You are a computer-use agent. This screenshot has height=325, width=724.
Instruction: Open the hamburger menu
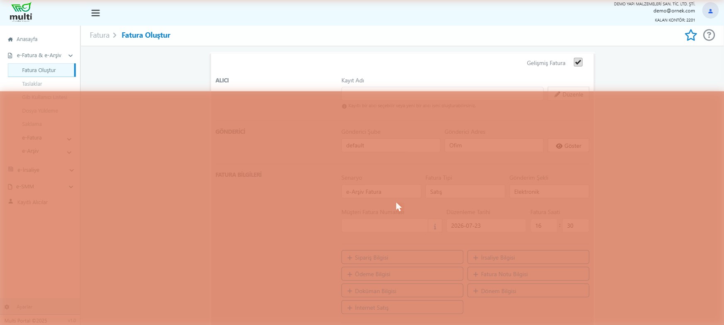[x=95, y=13]
